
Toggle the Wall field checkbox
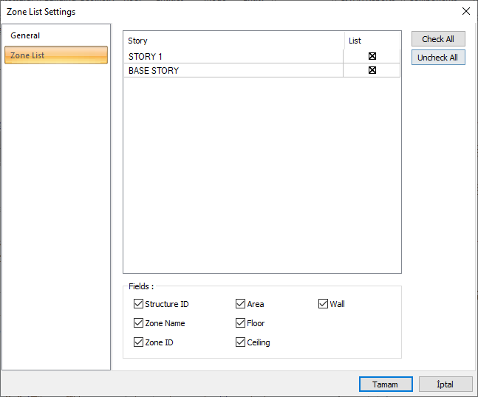coord(324,304)
